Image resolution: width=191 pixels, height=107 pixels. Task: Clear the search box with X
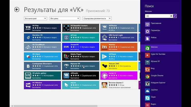pos(171,16)
